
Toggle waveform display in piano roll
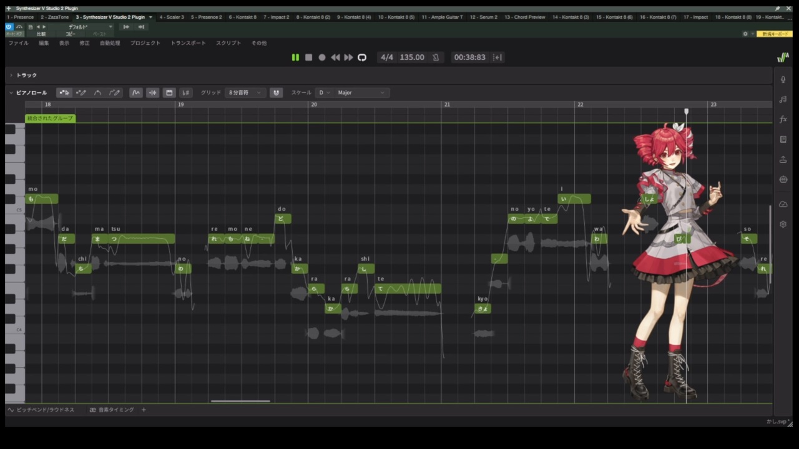point(153,93)
